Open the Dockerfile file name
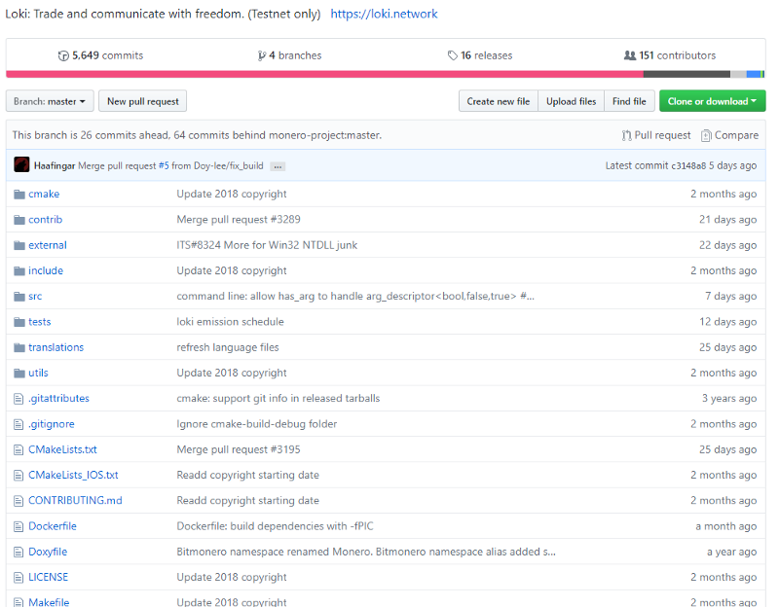The width and height of the screenshot is (779, 607). 53,526
